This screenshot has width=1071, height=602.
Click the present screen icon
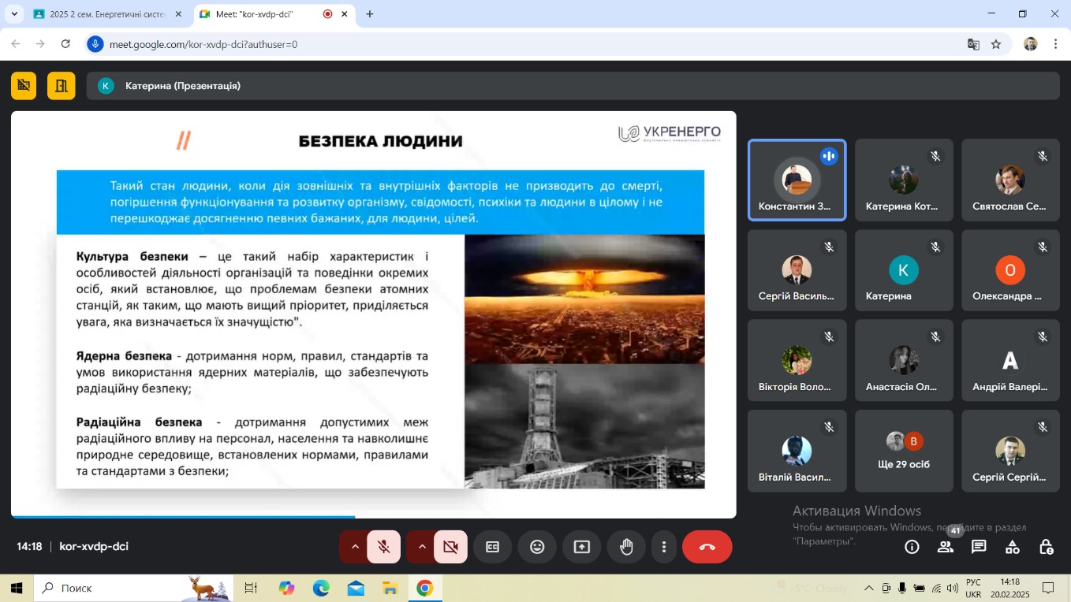[582, 547]
